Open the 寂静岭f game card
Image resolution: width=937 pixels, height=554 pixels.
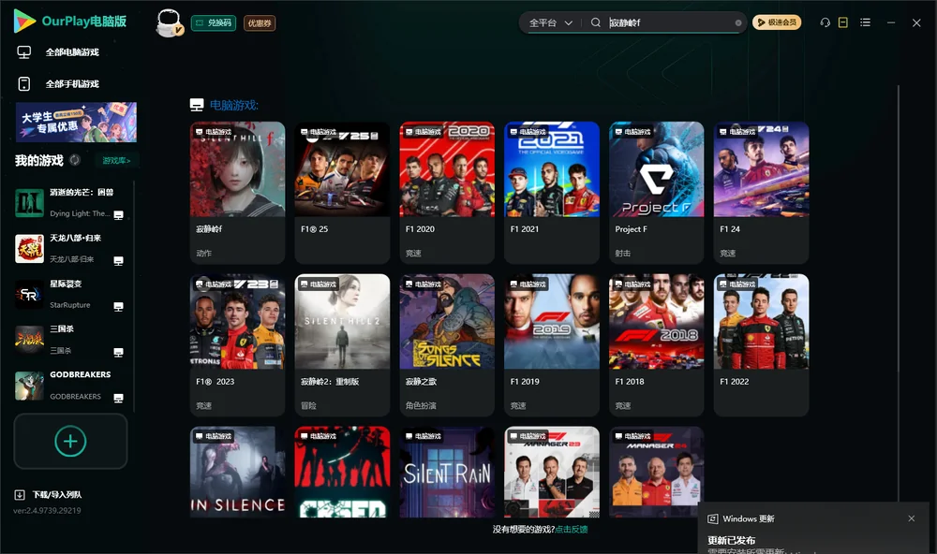pos(237,193)
